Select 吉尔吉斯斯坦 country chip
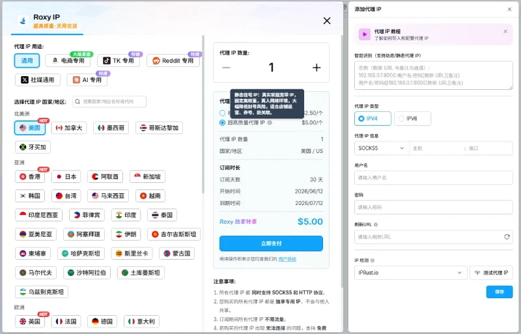This screenshot has height=334, width=521. pos(174,234)
